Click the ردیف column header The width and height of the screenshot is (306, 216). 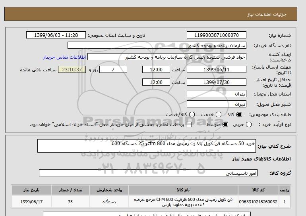[x=285, y=190]
